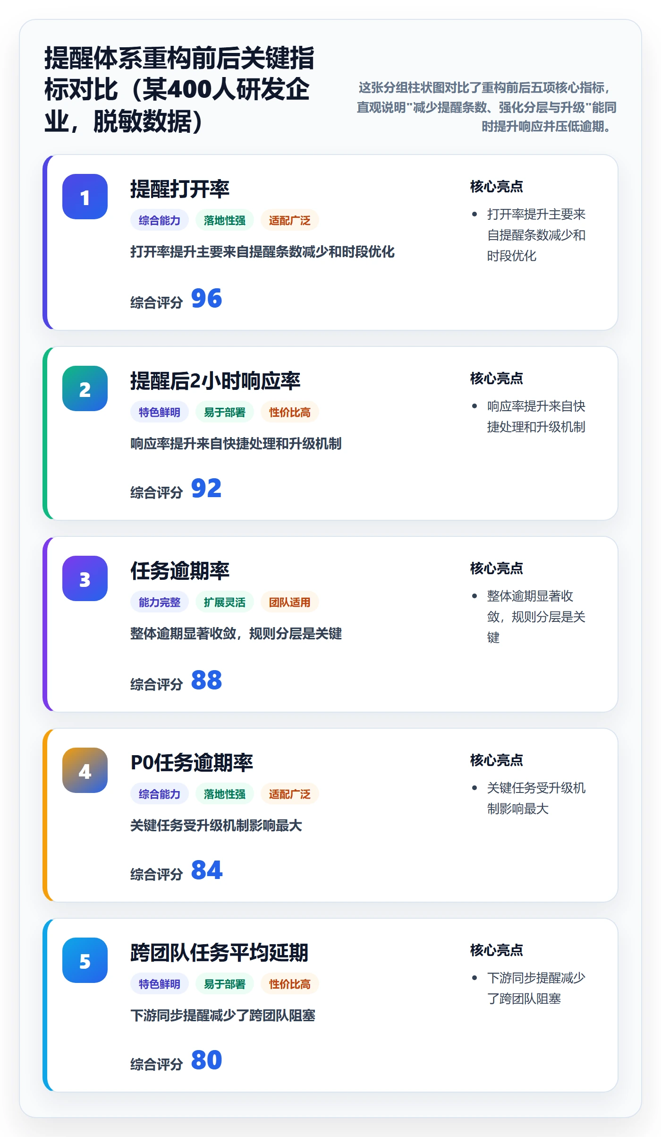Click the score value 84
This screenshot has width=661, height=1137.
[x=206, y=870]
